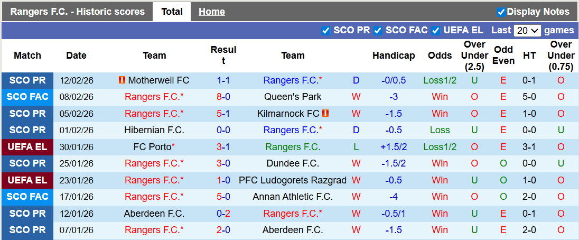Click the Handicap column header
The height and width of the screenshot is (240, 579).
[x=394, y=56]
